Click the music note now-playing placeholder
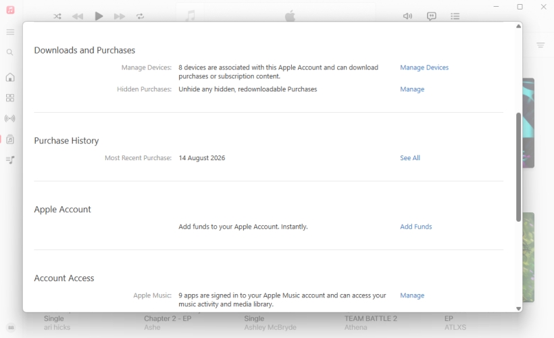Screen dimensions: 554x338 click(x=191, y=16)
